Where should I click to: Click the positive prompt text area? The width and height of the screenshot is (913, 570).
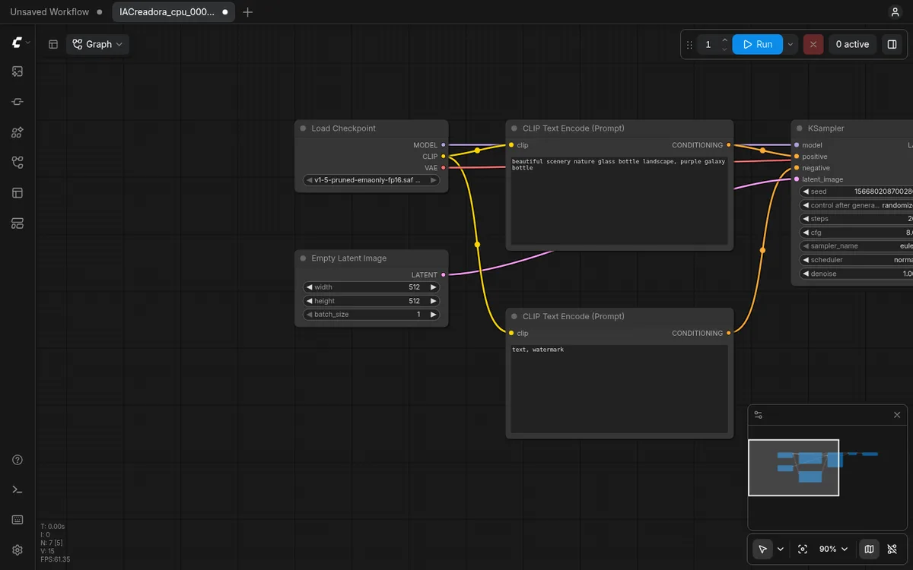[x=619, y=201]
